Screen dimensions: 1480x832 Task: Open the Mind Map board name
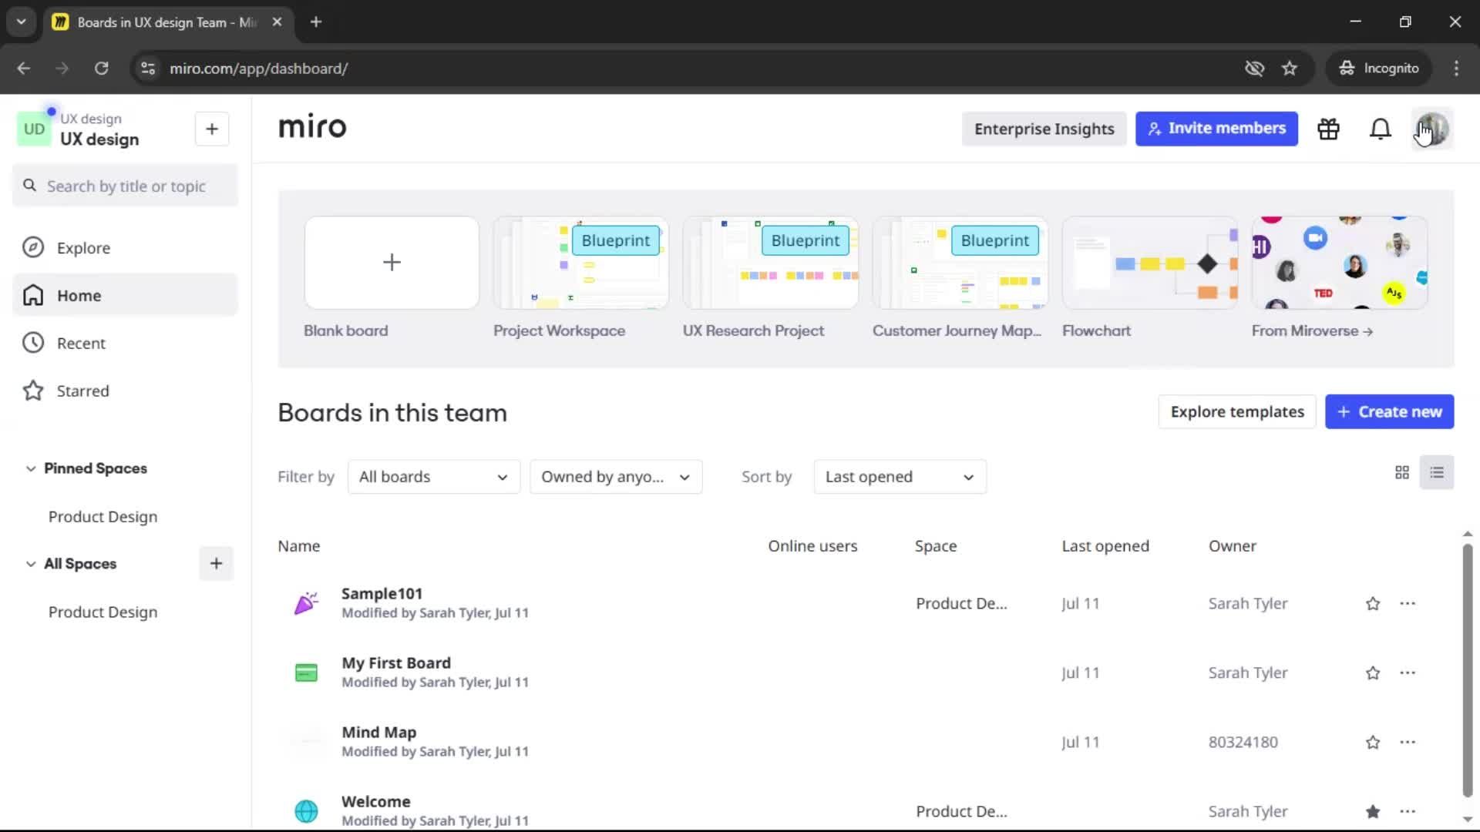coord(378,733)
